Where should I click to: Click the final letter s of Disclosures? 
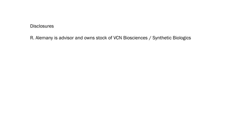click(x=53, y=26)
